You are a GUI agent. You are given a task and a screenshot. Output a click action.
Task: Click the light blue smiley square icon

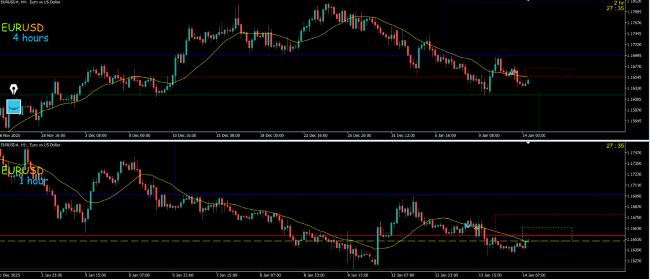tap(14, 107)
